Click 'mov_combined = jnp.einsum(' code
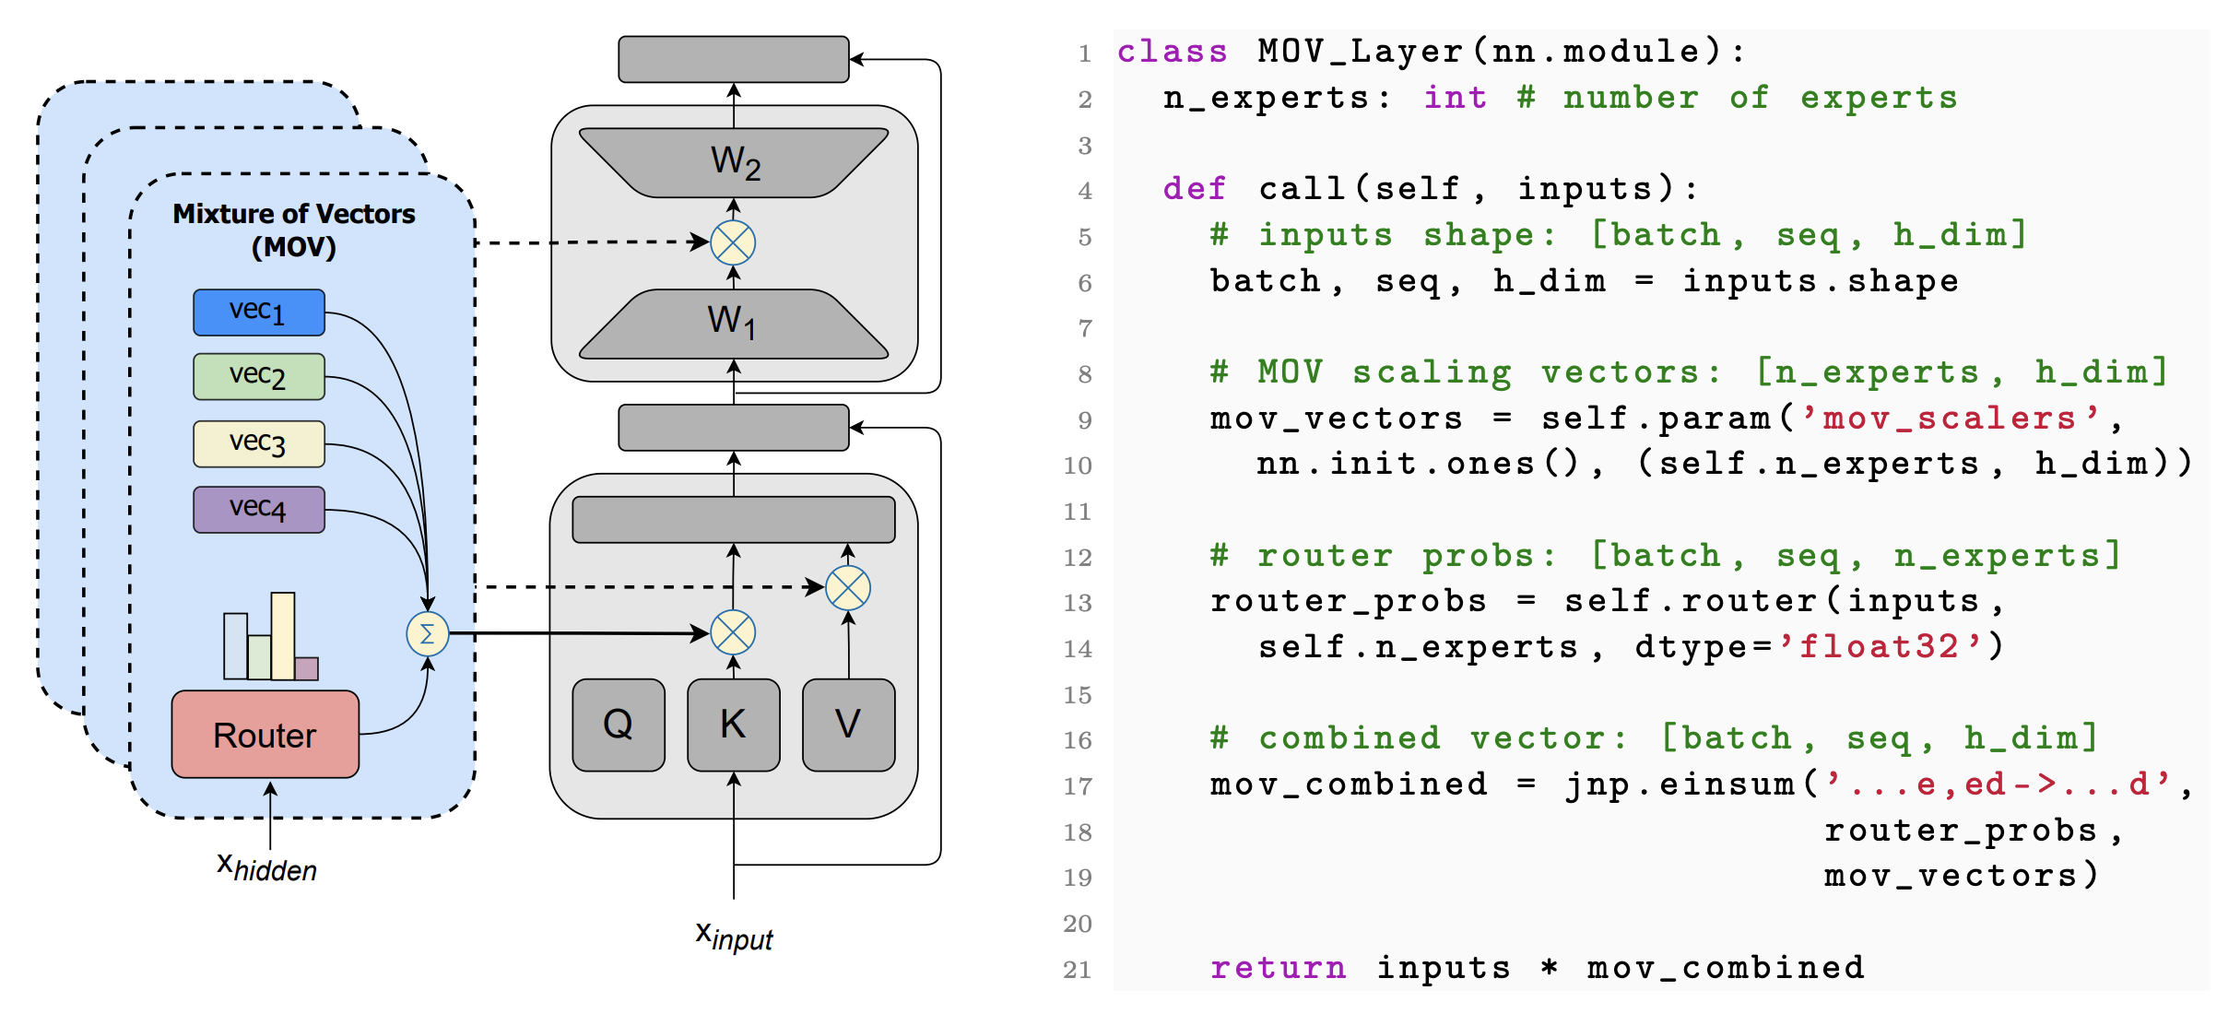The image size is (2240, 1014). tap(1515, 784)
